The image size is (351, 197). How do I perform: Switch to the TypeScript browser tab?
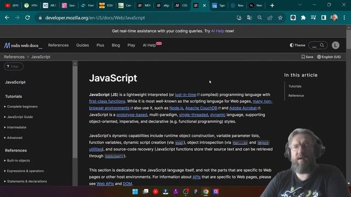tap(218, 5)
